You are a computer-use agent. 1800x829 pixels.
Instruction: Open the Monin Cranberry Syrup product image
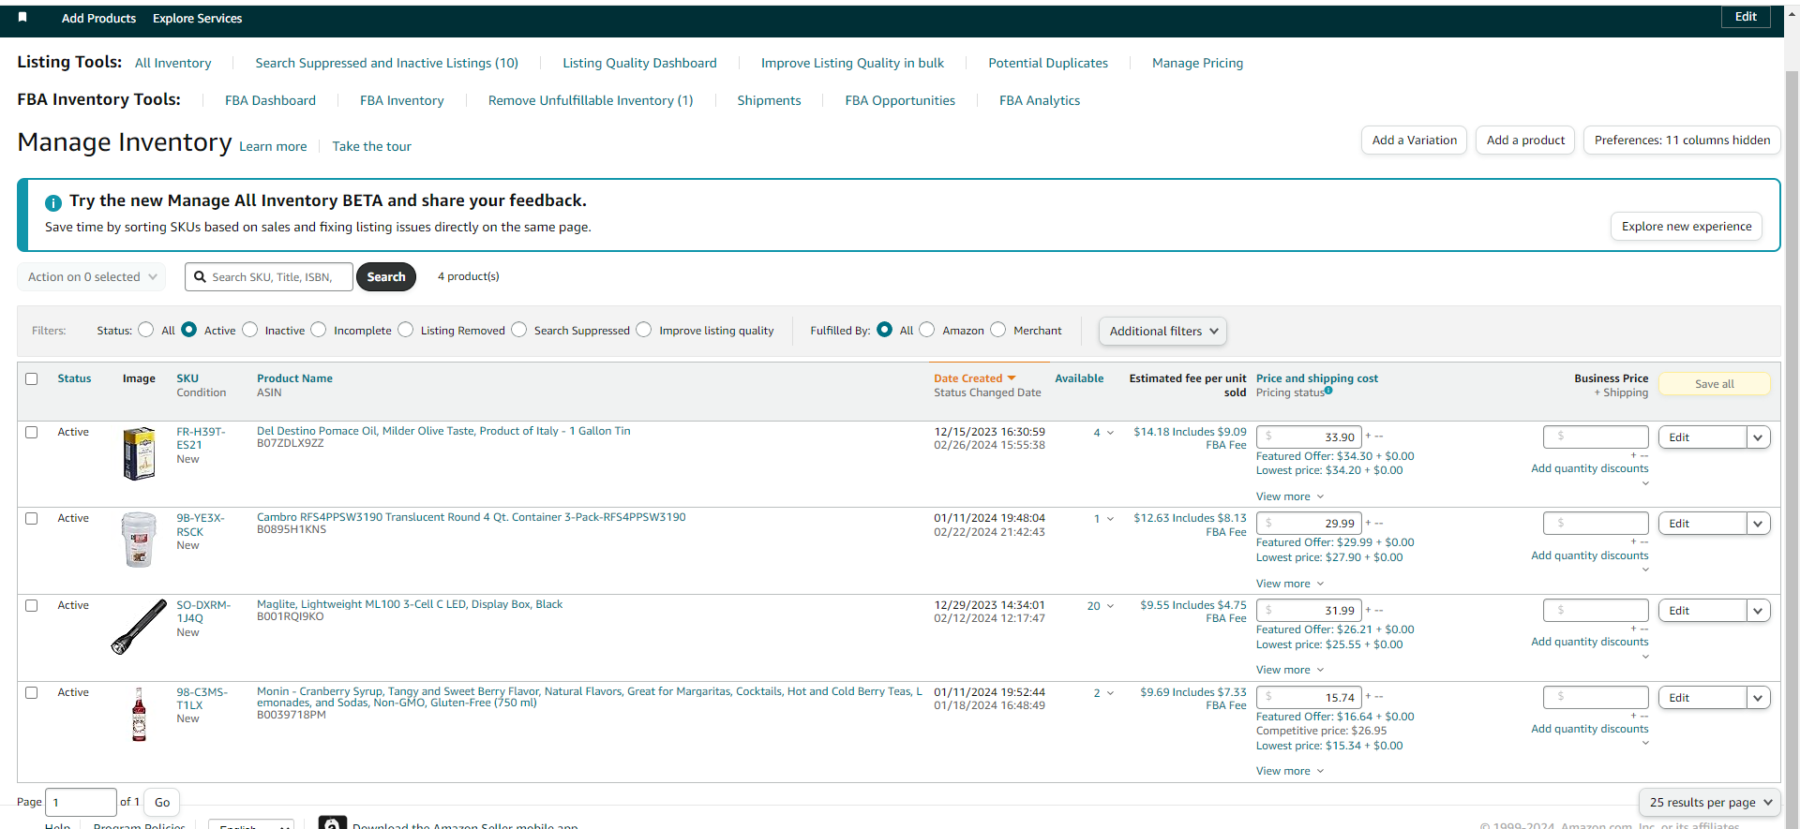point(139,715)
